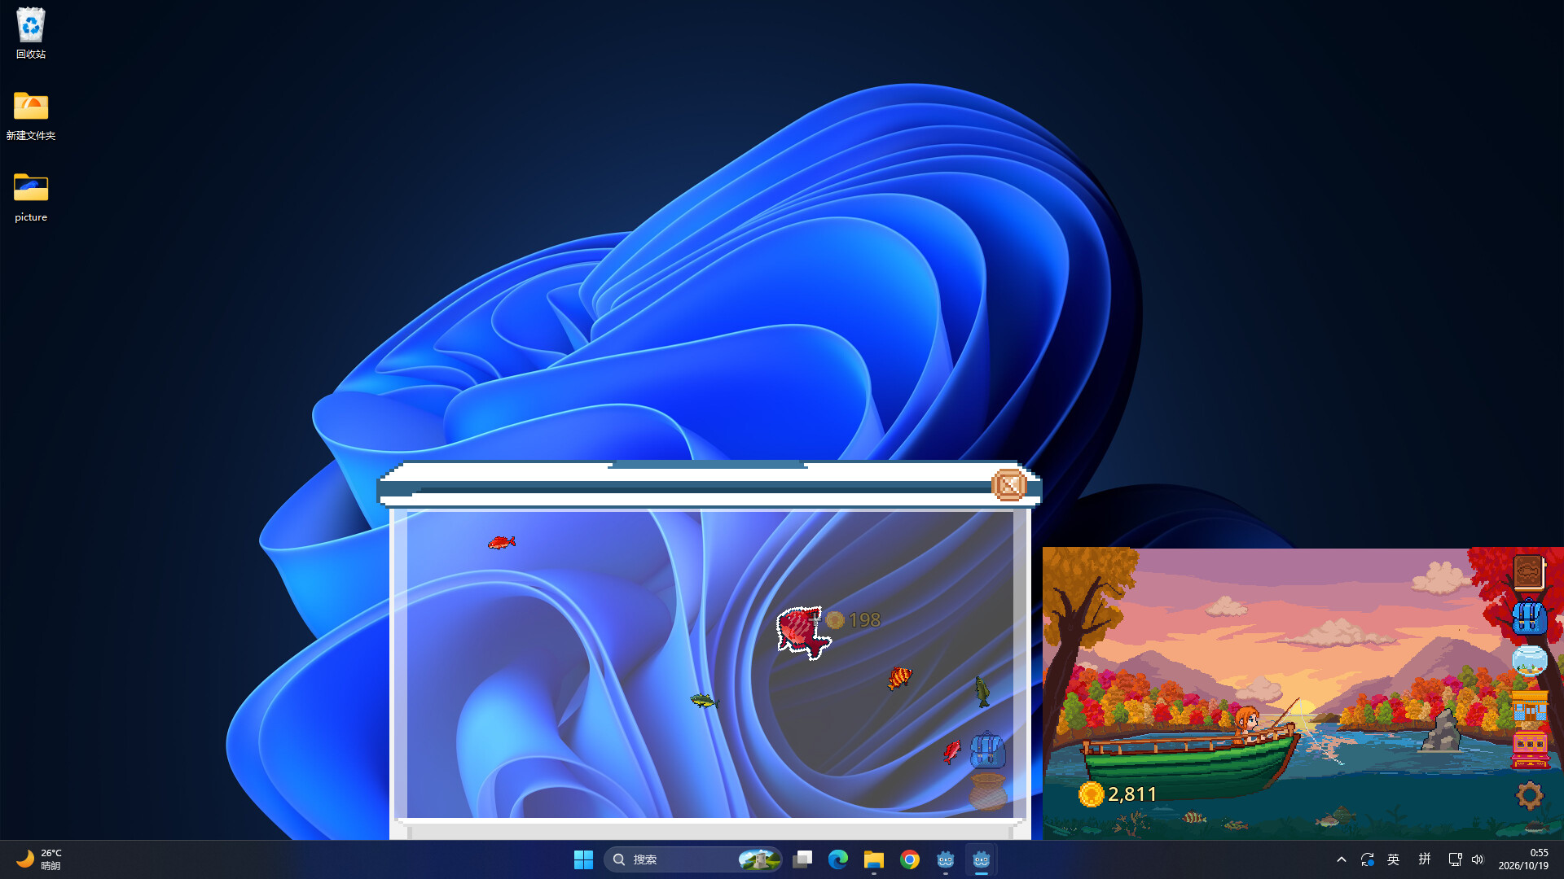Click the yellow-green fish in the tank
Image resolution: width=1564 pixels, height=879 pixels.
(704, 700)
